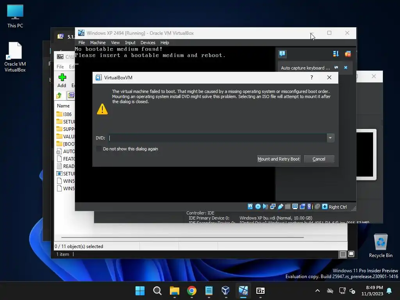Click into the DVD path input field
Image resolution: width=400 pixels, height=300 pixels.
pos(218,138)
